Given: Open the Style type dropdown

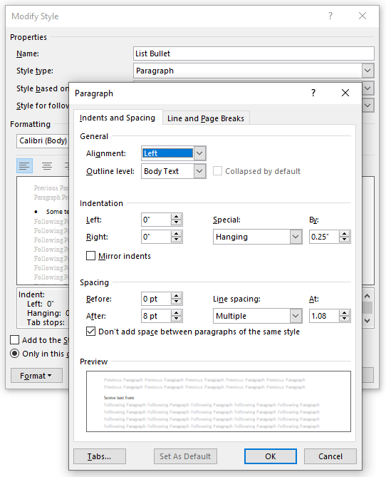Looking at the screenshot, I should tap(367, 71).
